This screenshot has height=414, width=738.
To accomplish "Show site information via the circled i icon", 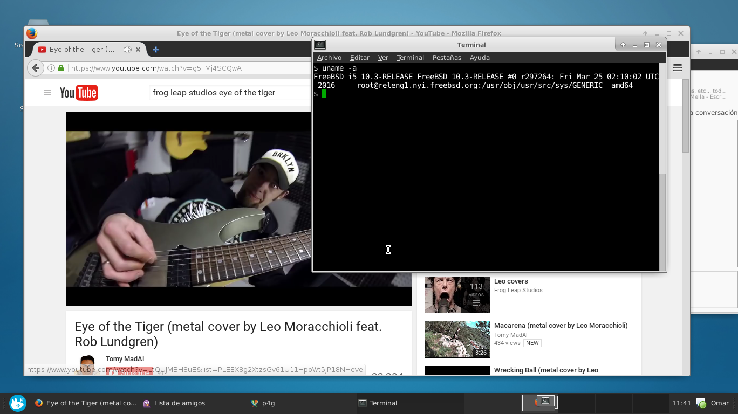I will (51, 68).
